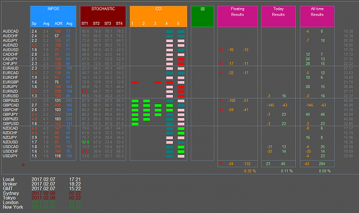Select the CHFJPY symbol label
Image resolution: width=359 pixels, height=213 pixels.
click(10, 63)
